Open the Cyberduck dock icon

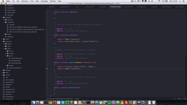point(122,102)
